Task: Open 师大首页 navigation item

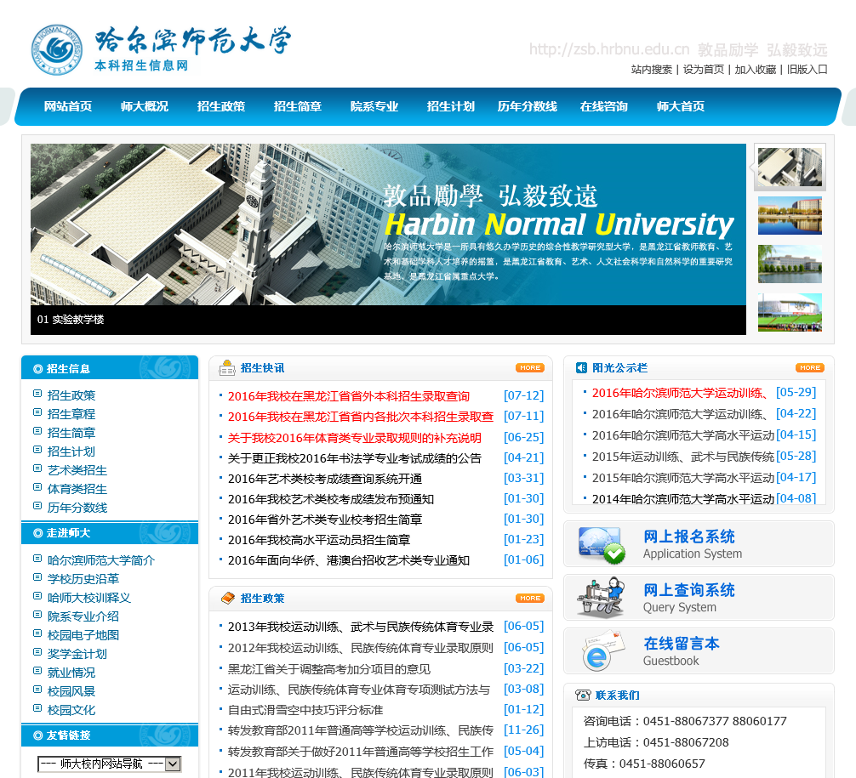Action: [x=680, y=106]
